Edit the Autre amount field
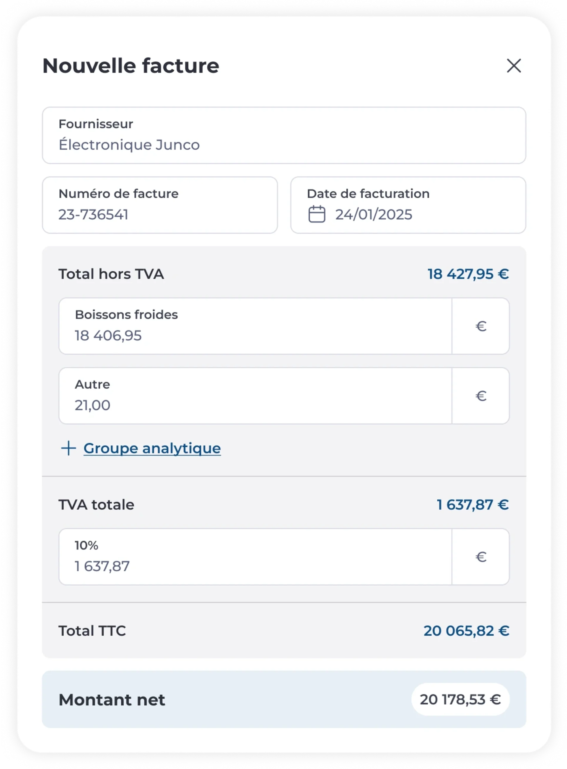 tap(255, 396)
